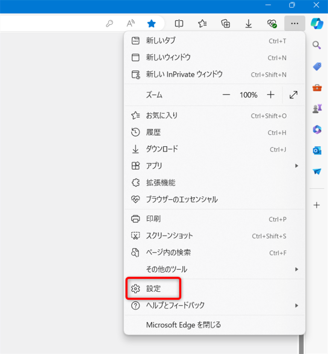Open the Downloads toolbar arrow icon

[249, 24]
